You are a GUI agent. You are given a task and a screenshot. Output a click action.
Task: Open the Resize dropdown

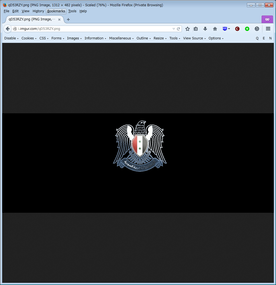[160, 38]
